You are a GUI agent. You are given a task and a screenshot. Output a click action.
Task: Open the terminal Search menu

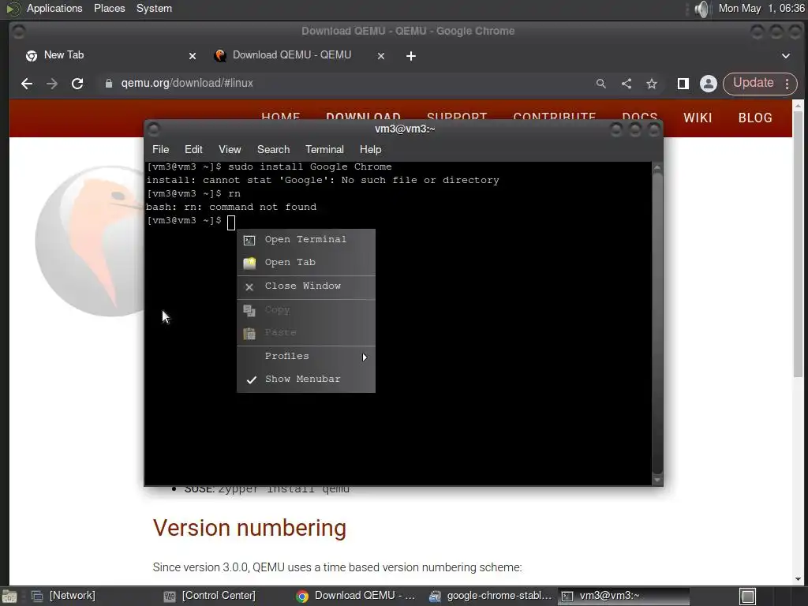click(x=273, y=149)
